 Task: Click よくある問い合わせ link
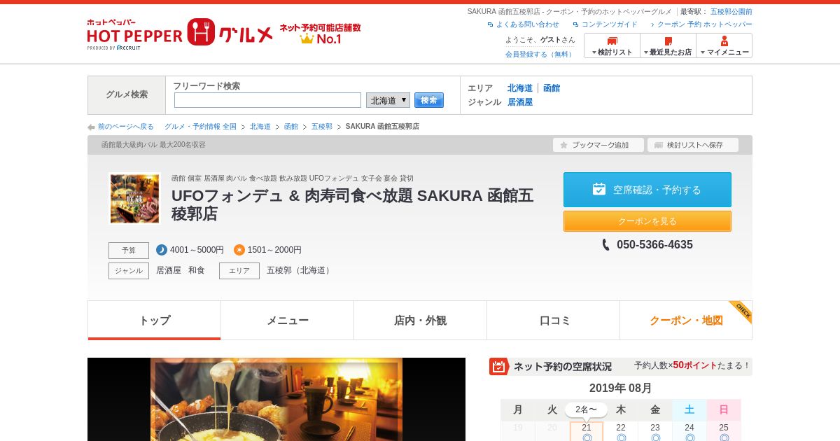pyautogui.click(x=527, y=24)
